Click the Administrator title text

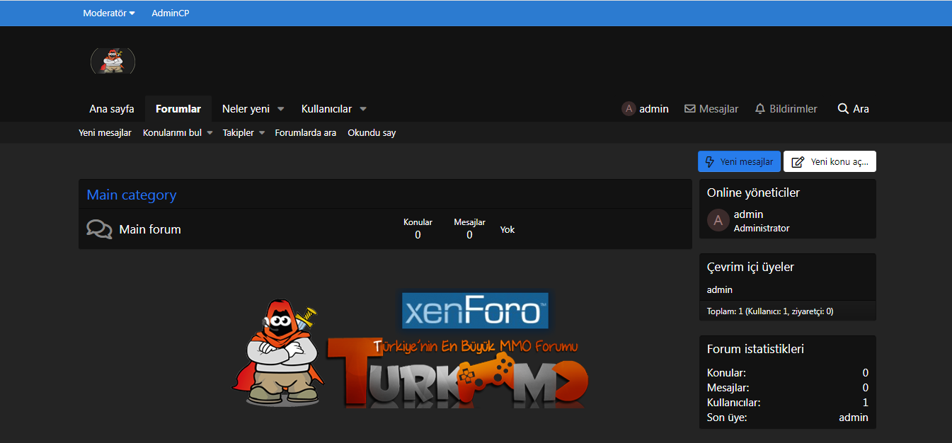click(762, 229)
